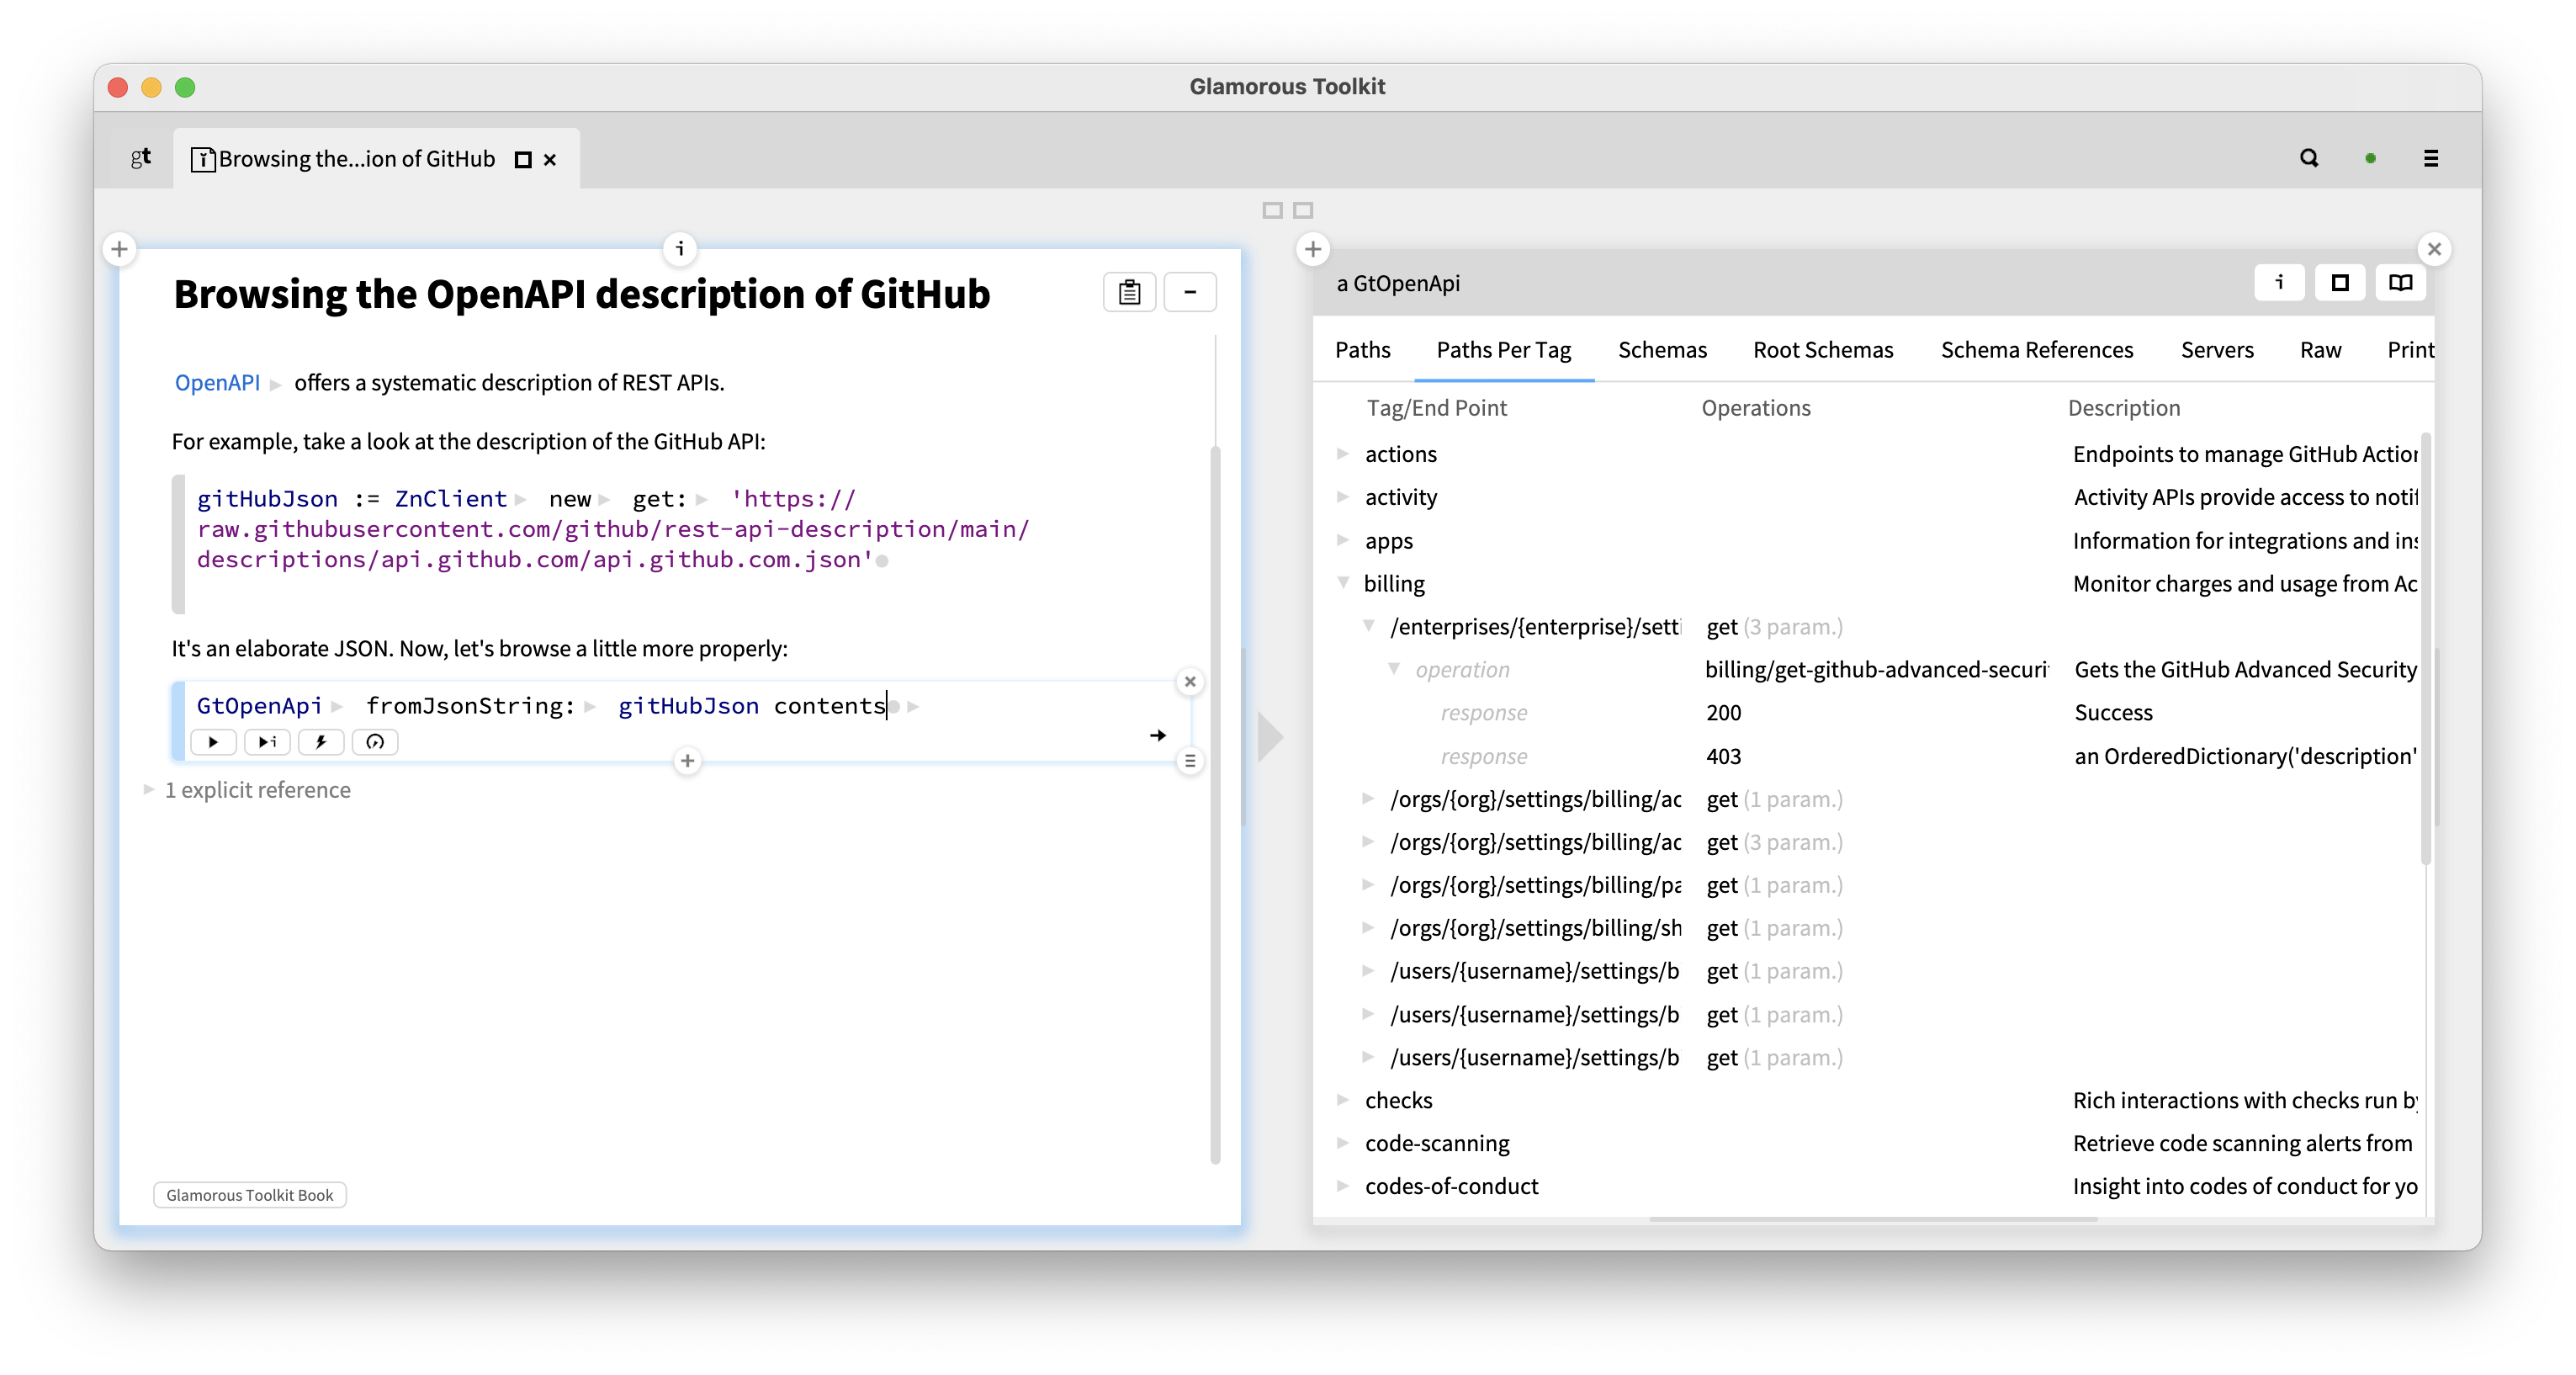Click the reset snippet icon
This screenshot has width=2576, height=1375.
(x=375, y=742)
